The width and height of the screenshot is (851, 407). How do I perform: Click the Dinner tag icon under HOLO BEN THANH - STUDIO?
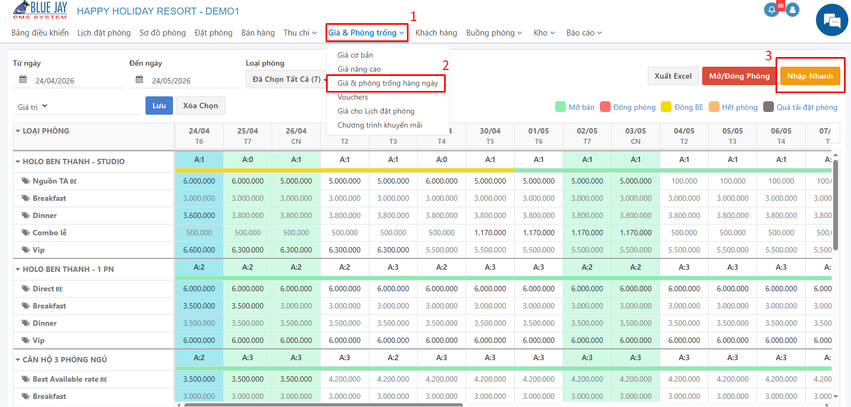26,215
